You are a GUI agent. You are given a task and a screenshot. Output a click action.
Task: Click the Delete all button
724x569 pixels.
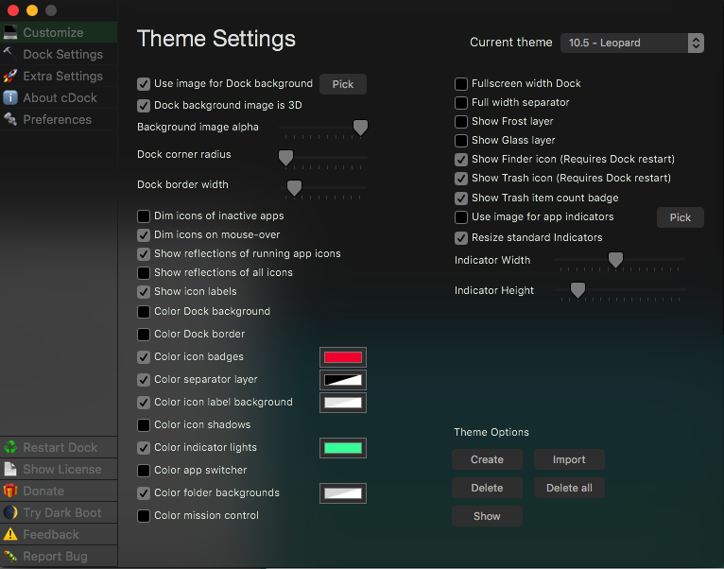(x=569, y=488)
